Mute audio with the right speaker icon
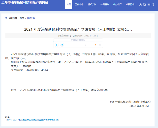This screenshot has width=158, height=128. 100,45
